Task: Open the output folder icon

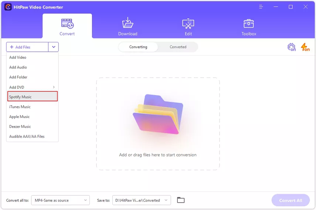Action: click(x=181, y=200)
